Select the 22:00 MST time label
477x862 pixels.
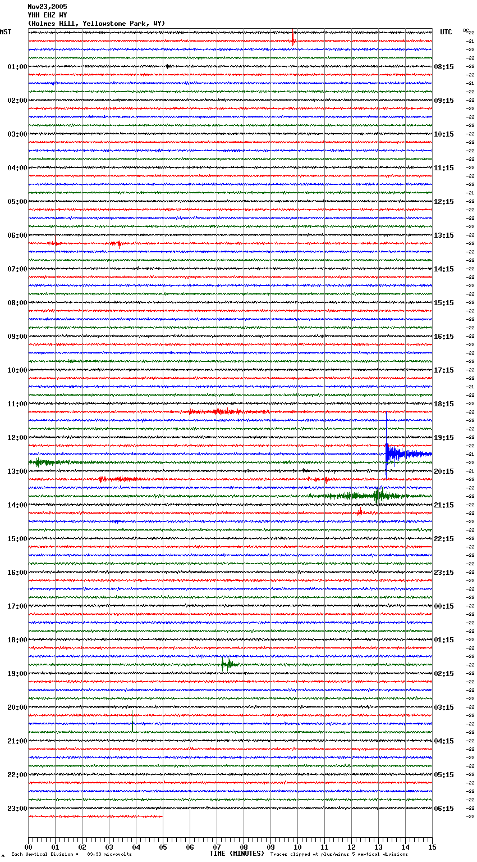[17, 775]
